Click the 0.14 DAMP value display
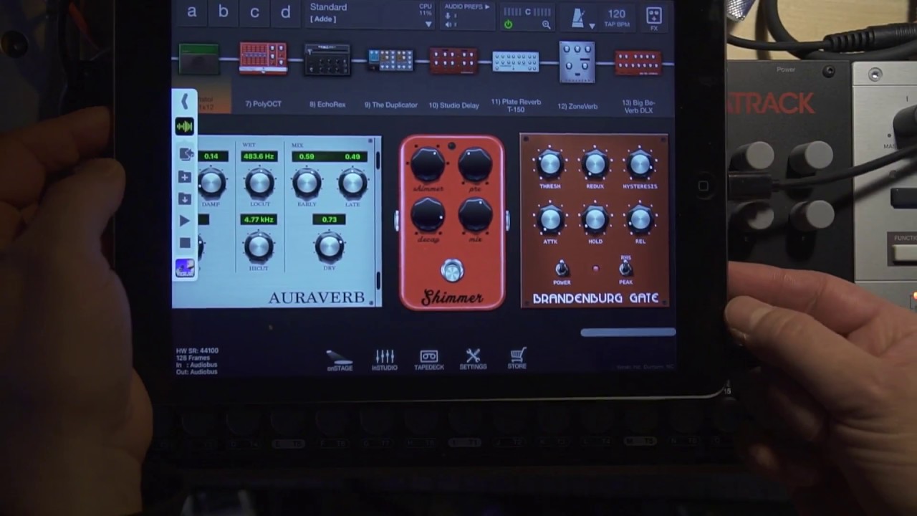The image size is (917, 516). 211,156
